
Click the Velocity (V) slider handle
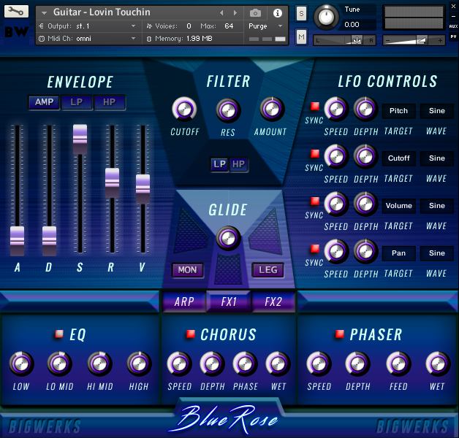tap(143, 189)
